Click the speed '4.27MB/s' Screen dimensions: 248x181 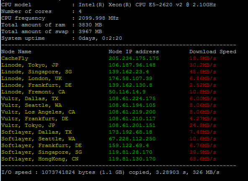pos(203,119)
